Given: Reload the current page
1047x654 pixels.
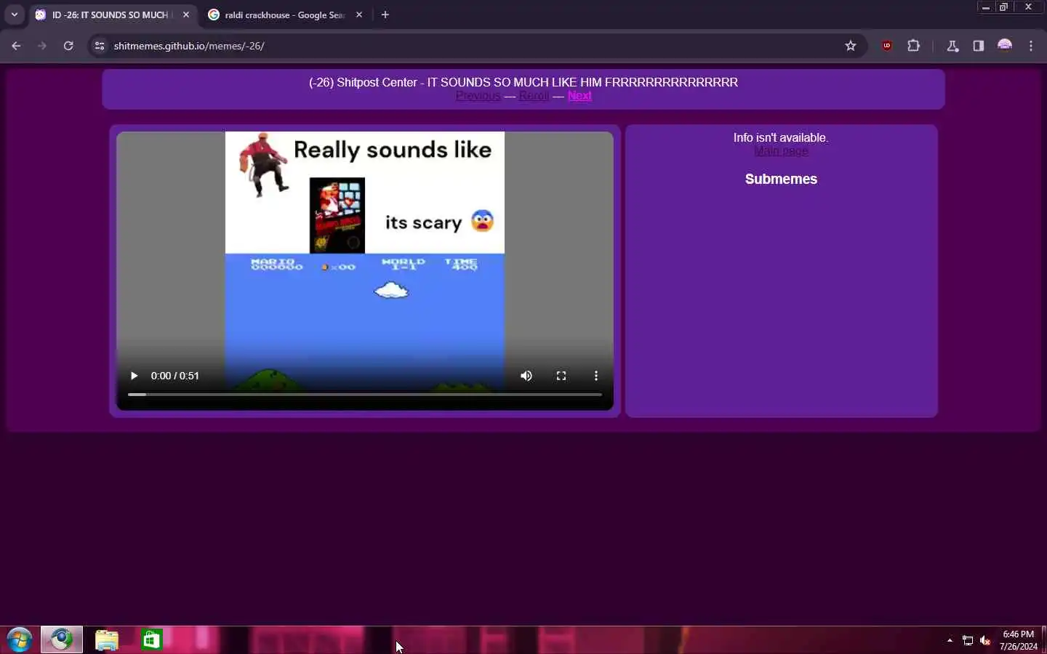Looking at the screenshot, I should pyautogui.click(x=68, y=46).
